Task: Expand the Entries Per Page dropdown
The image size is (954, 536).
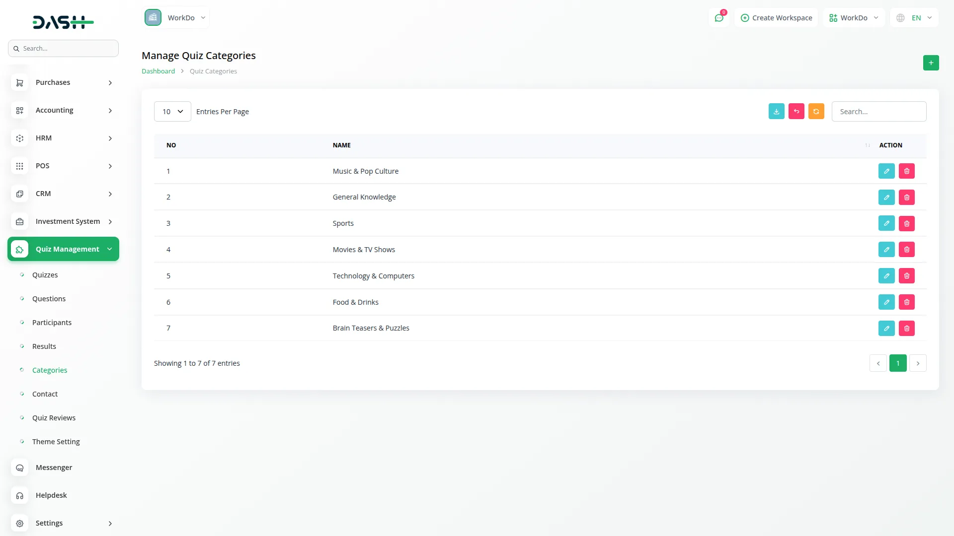Action: (x=172, y=111)
